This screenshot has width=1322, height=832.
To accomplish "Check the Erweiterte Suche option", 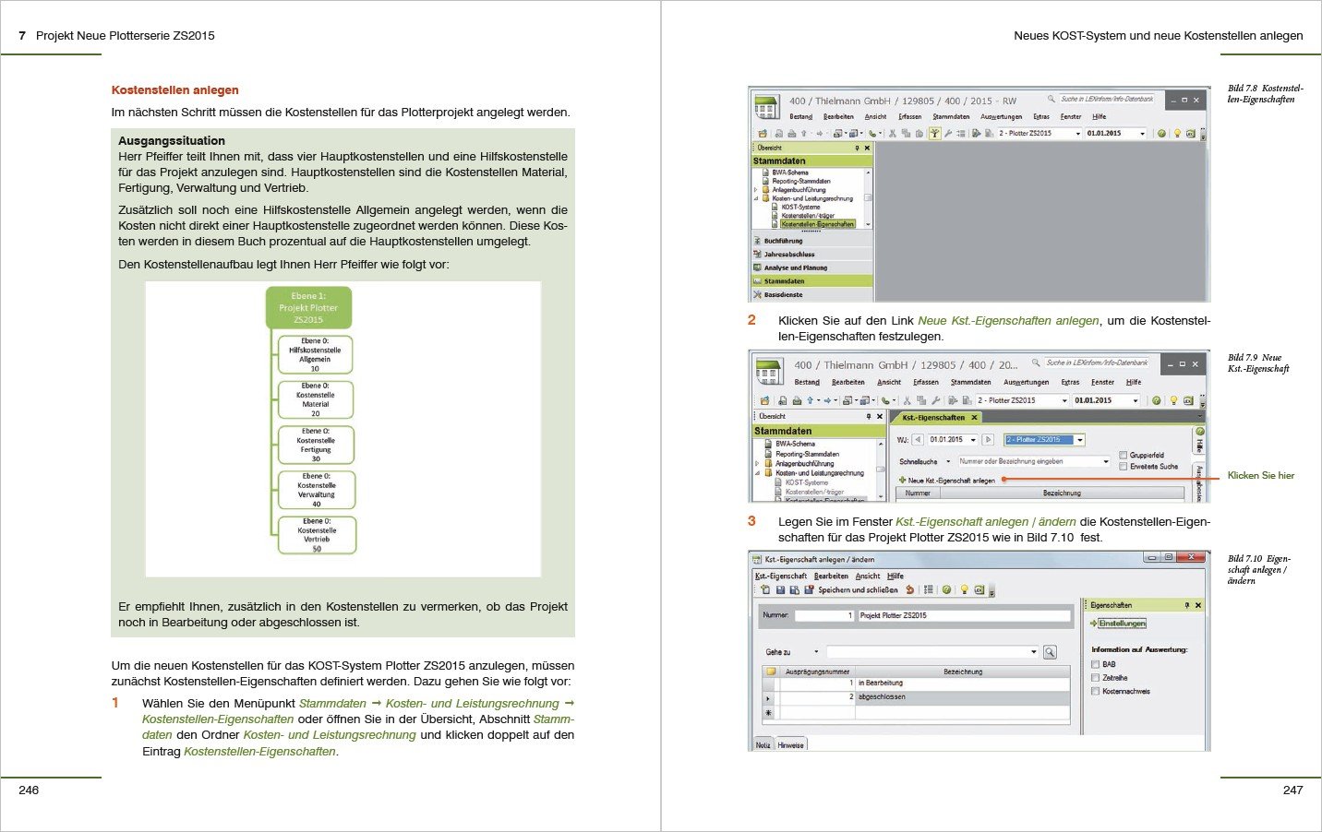I will click(x=1123, y=467).
